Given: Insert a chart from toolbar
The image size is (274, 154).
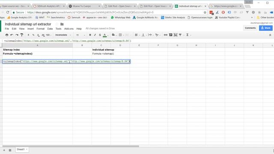Looking at the screenshot, I should point(176,35).
